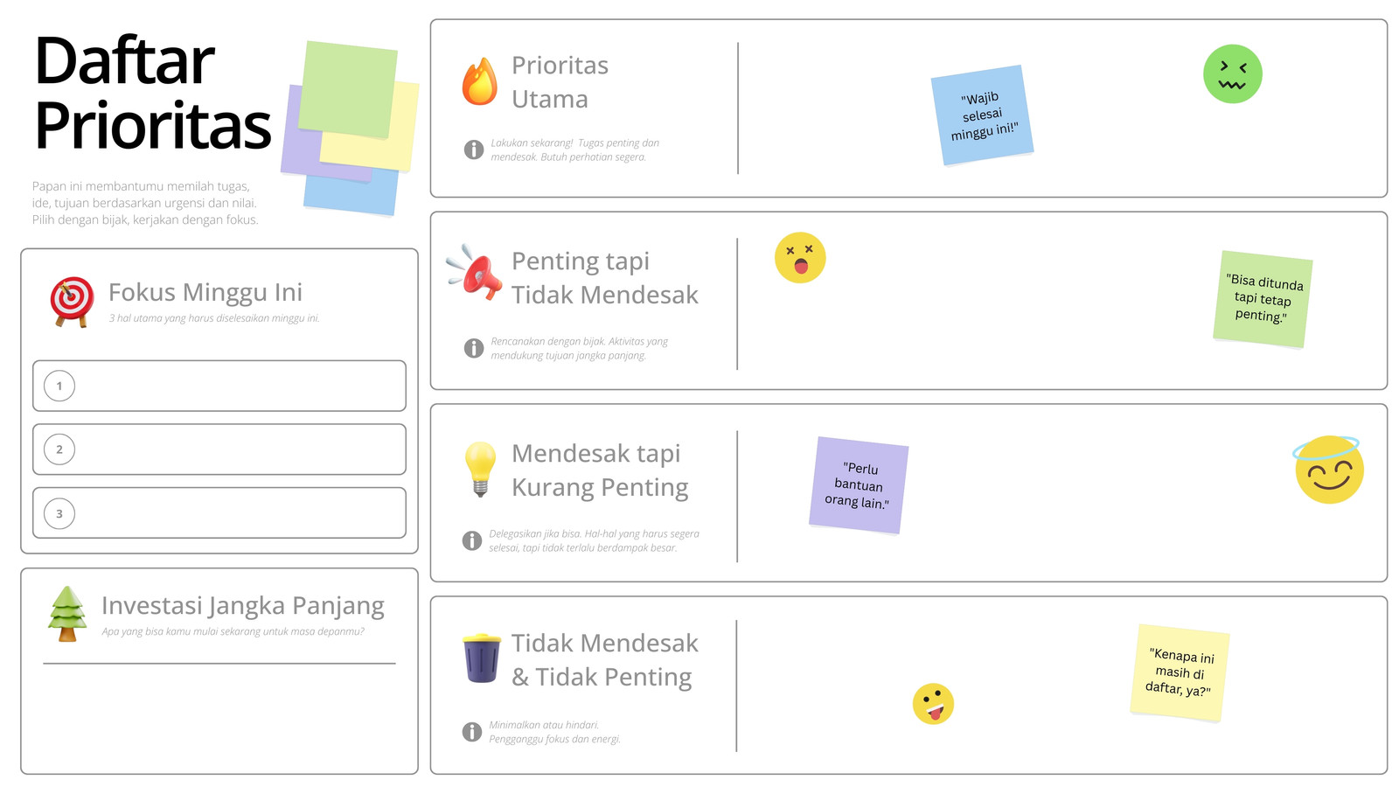Click the info icon under Tidak Mendesak & Tidak Penting

pyautogui.click(x=472, y=732)
